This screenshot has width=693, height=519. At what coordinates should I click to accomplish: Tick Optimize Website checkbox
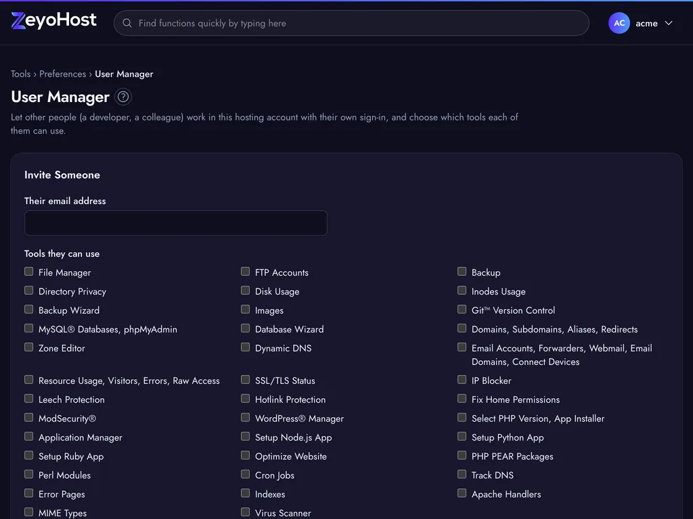(x=245, y=455)
